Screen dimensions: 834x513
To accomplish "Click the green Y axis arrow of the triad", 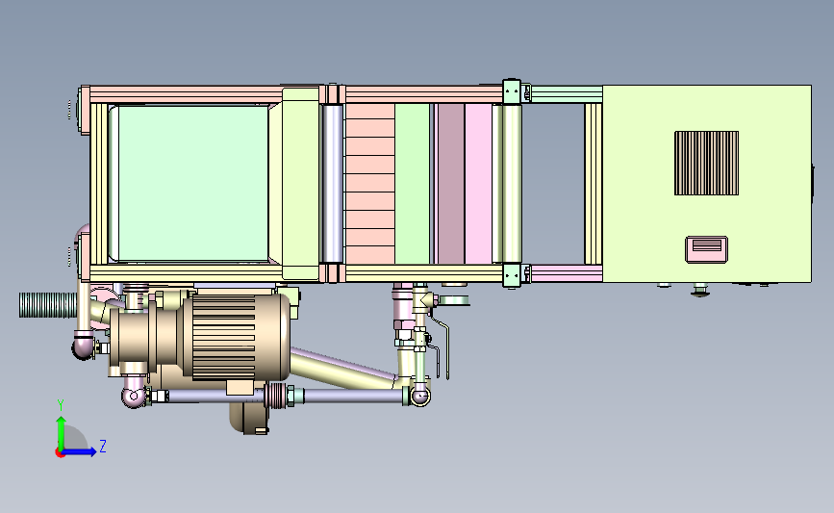I will [x=61, y=432].
